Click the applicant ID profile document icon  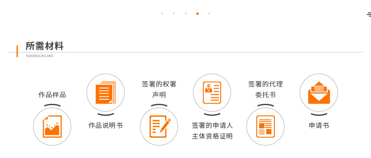coord(212,93)
